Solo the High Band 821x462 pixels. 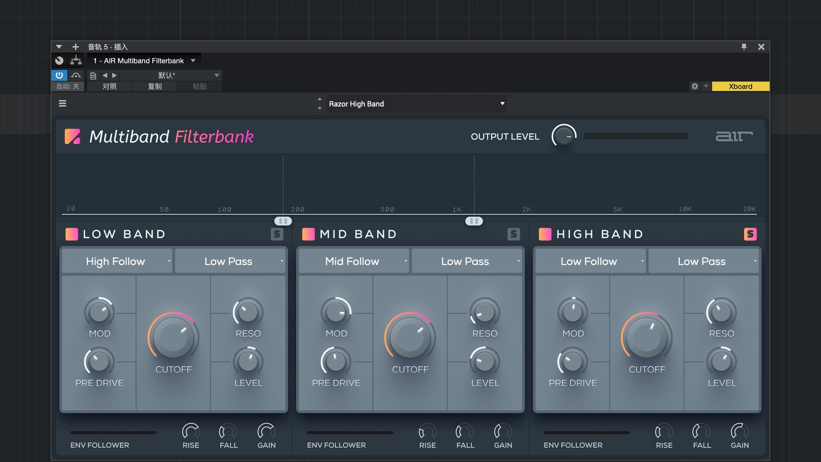tap(750, 234)
